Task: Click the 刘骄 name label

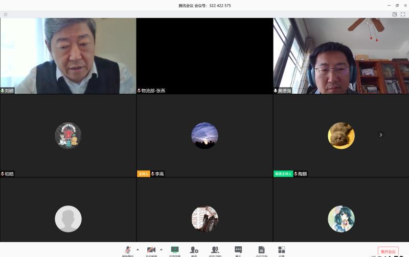Action: click(x=9, y=91)
